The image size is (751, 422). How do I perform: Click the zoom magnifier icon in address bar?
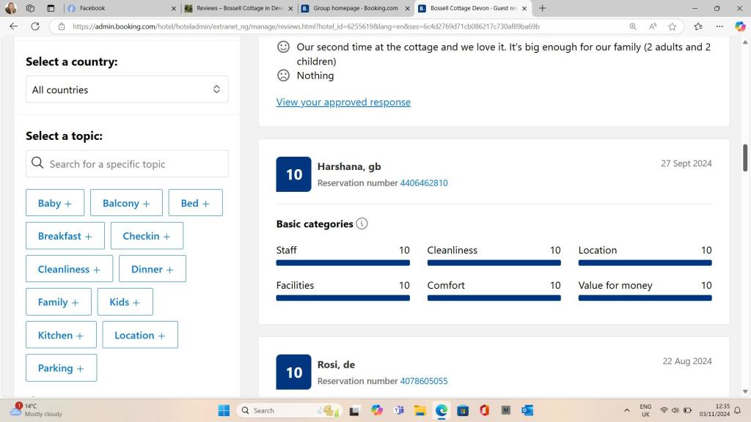click(633, 26)
